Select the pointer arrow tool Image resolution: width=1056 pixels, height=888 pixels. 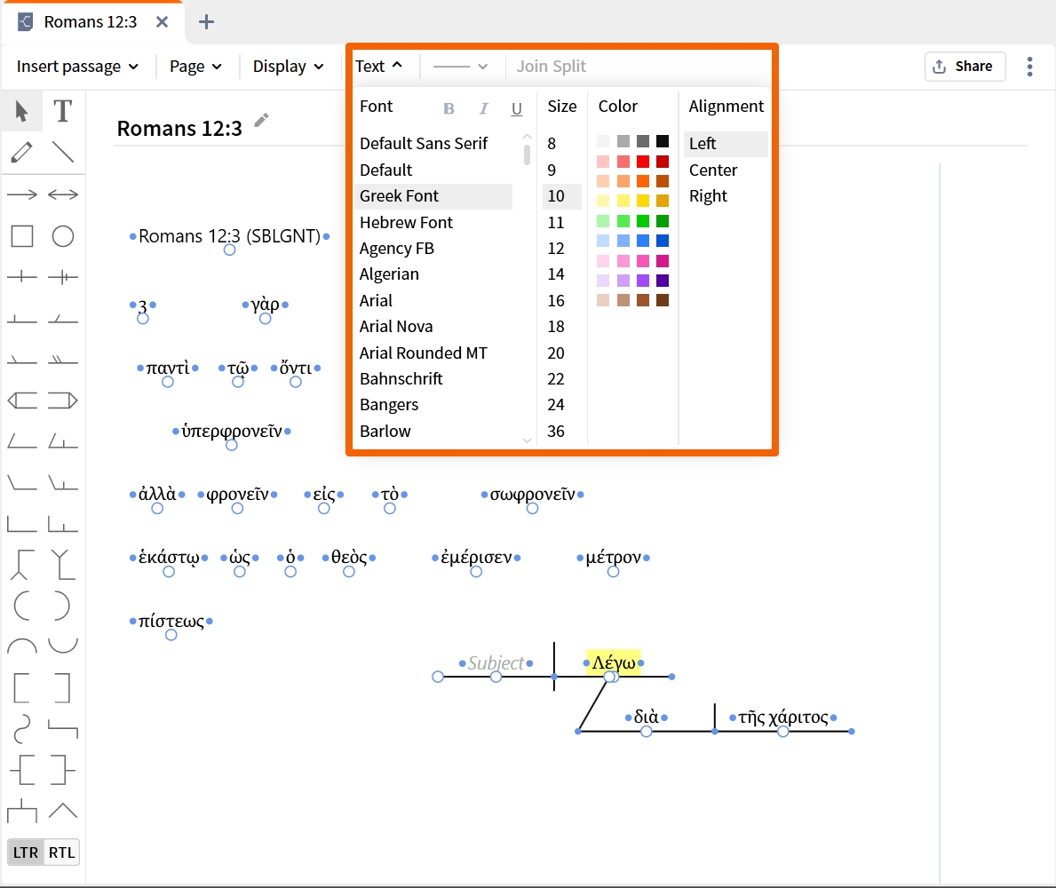[21, 111]
